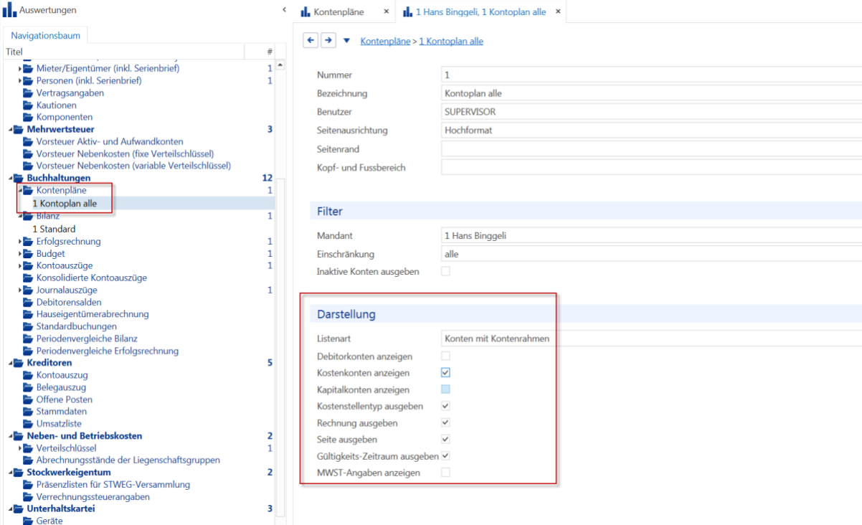Collapse the Mehrwertsteuer group
Image resolution: width=862 pixels, height=525 pixels.
(x=11, y=130)
